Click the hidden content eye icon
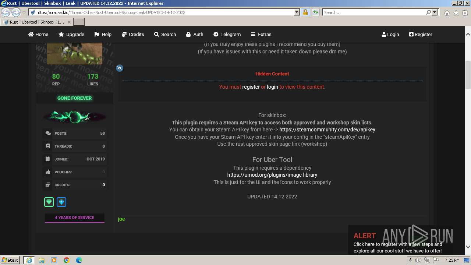Screen dimensions: 471x265 [x=120, y=68]
